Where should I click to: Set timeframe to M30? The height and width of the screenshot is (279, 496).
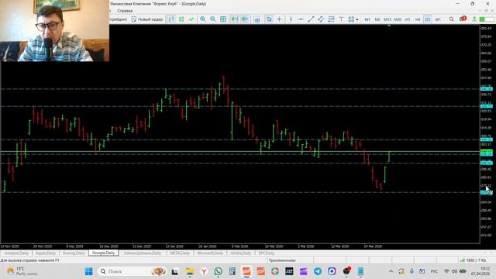(398, 19)
